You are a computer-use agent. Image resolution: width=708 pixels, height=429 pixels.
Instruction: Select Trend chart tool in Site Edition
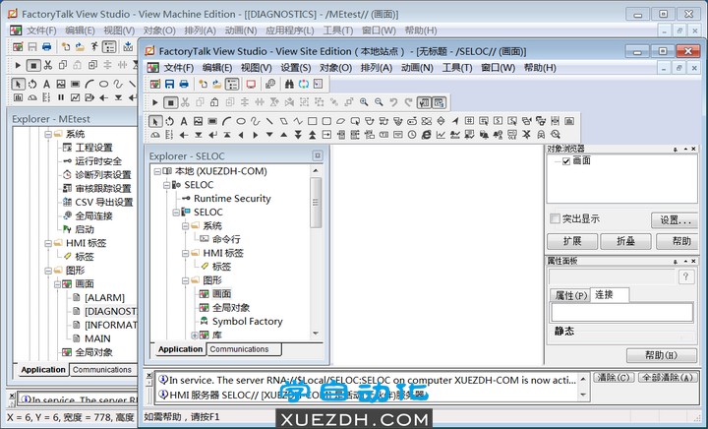pos(441,135)
